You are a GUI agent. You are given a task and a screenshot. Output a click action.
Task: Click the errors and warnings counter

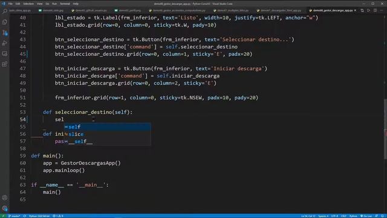58,216
